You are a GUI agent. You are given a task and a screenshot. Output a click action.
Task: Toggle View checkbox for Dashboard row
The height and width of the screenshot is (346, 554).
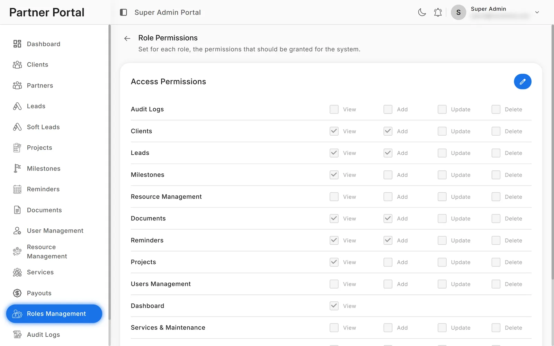coord(334,306)
